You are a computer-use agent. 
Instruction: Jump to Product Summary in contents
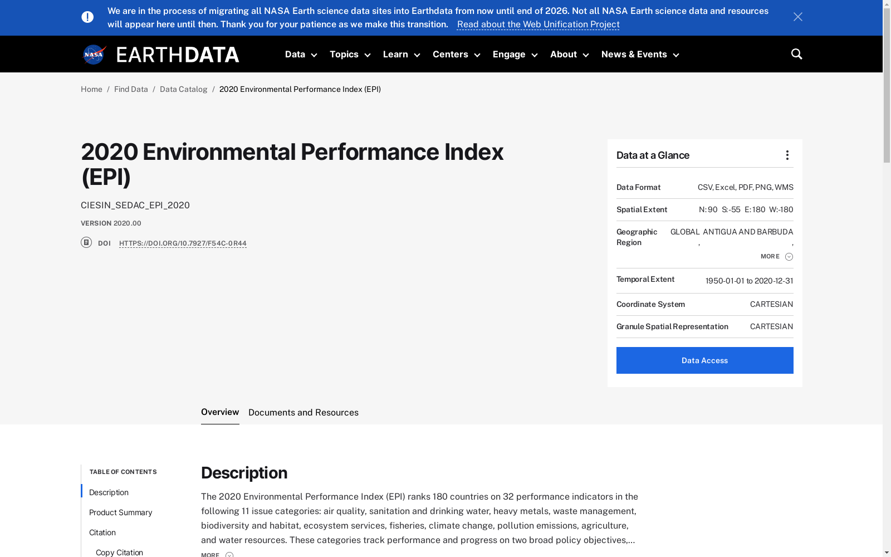(120, 512)
